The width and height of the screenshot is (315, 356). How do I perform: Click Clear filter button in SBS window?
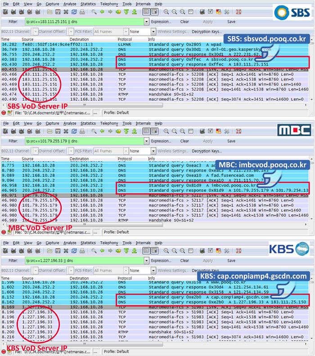184,22
